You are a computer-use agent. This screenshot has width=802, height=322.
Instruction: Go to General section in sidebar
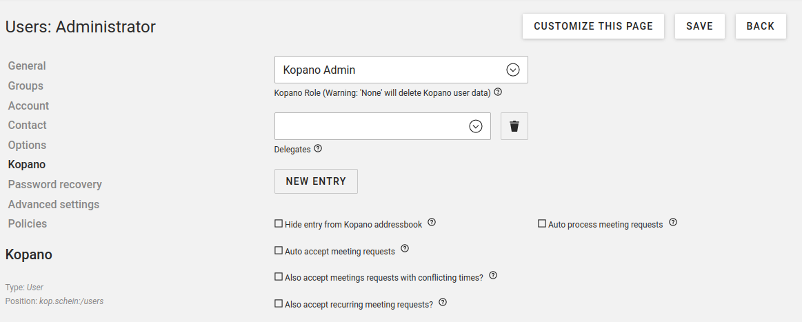[x=27, y=66]
